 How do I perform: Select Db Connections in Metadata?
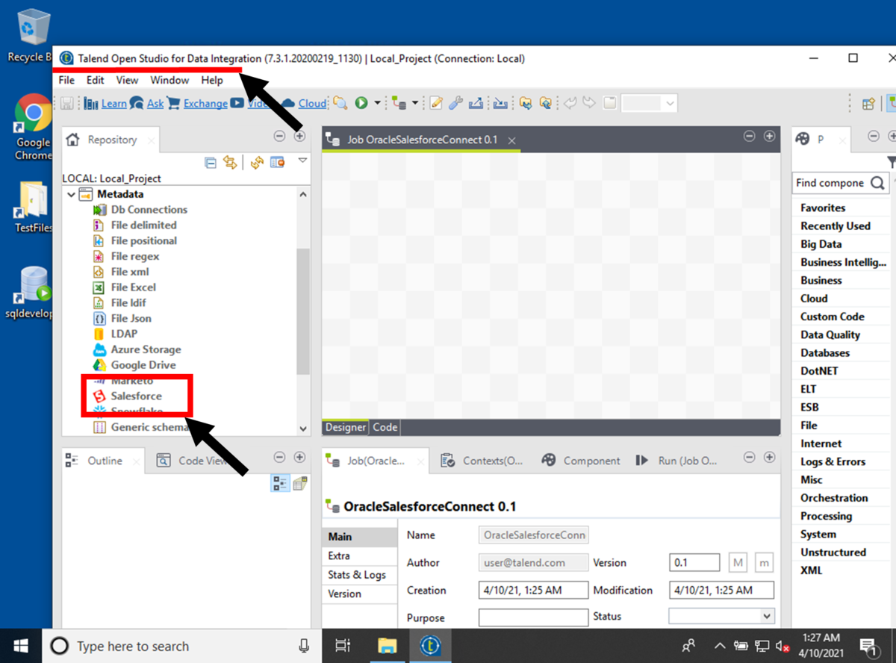(149, 210)
